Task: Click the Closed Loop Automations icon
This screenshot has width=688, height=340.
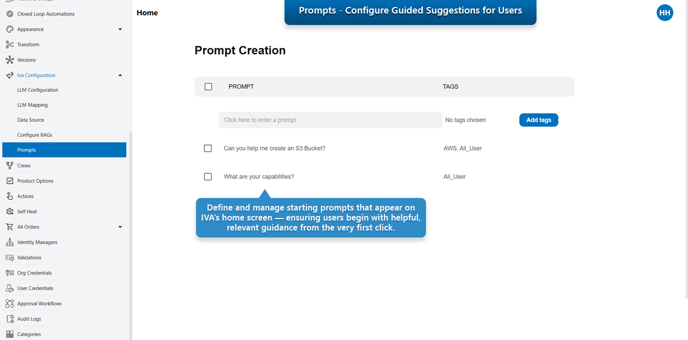Action: coord(9,14)
